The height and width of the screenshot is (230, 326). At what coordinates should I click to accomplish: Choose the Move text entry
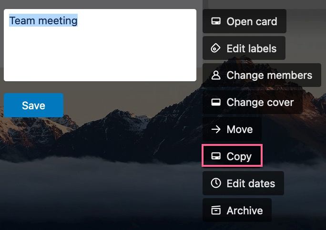point(240,129)
